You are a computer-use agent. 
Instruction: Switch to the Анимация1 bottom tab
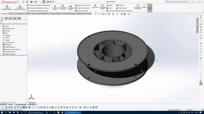(32, 104)
